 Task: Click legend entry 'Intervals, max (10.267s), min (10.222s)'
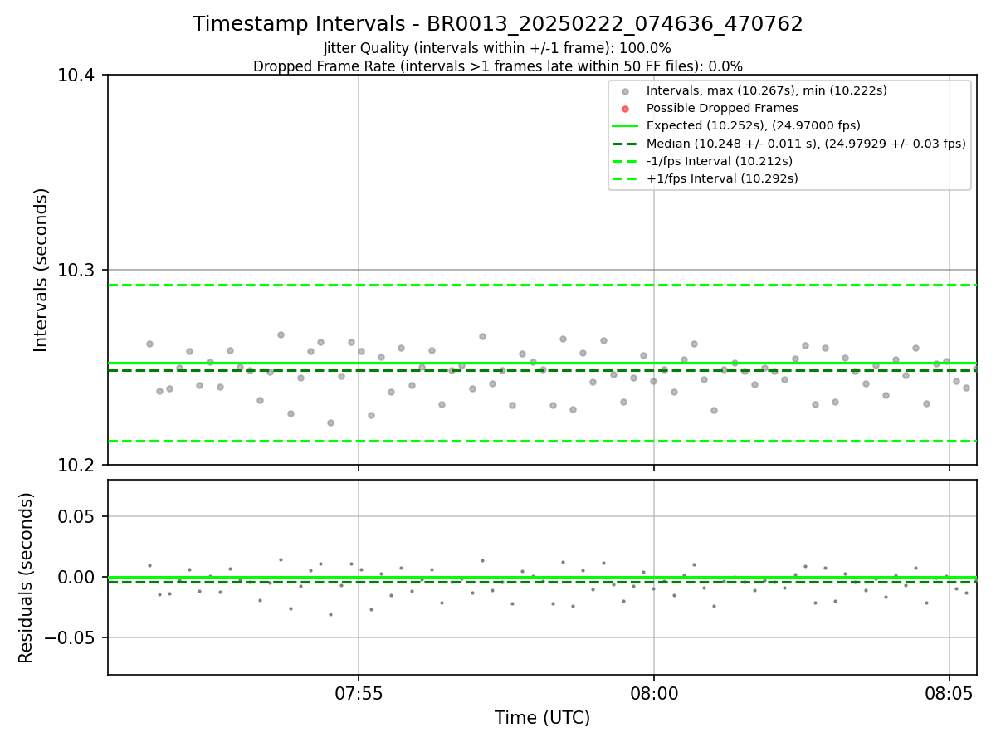pos(767,90)
